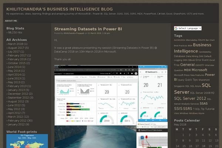
Task: Click the Data Mining tag
Action: coord(192,56)
